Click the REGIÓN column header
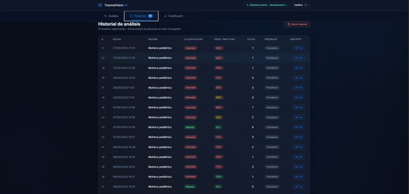Image resolution: width=409 pixels, height=194 pixels. [x=153, y=39]
